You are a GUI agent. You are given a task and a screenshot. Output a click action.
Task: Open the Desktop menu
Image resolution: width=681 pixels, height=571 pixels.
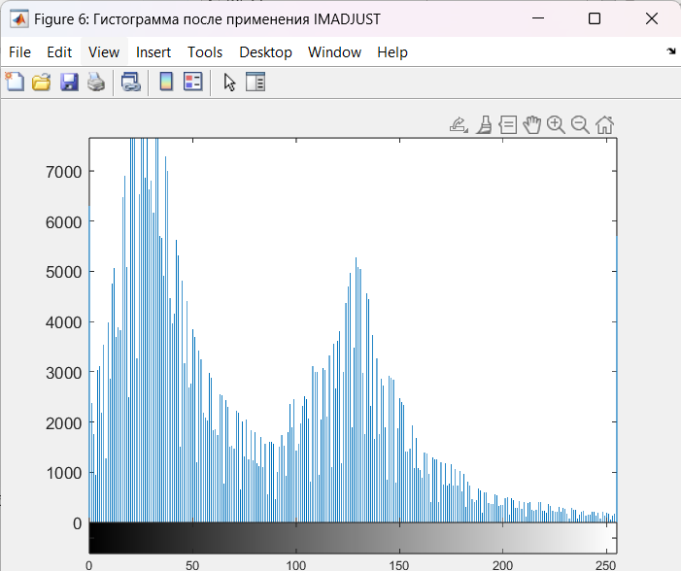pyautogui.click(x=265, y=52)
